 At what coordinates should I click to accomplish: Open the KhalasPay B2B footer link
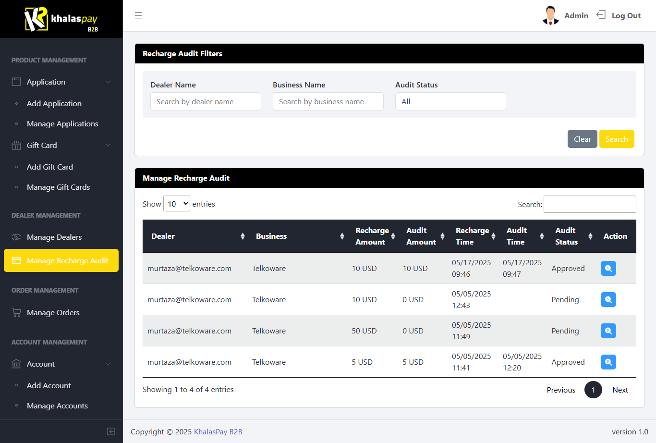218,431
